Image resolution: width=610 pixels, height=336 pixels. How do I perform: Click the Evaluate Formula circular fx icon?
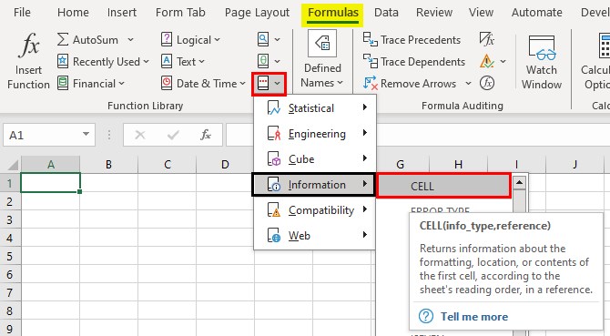(487, 83)
